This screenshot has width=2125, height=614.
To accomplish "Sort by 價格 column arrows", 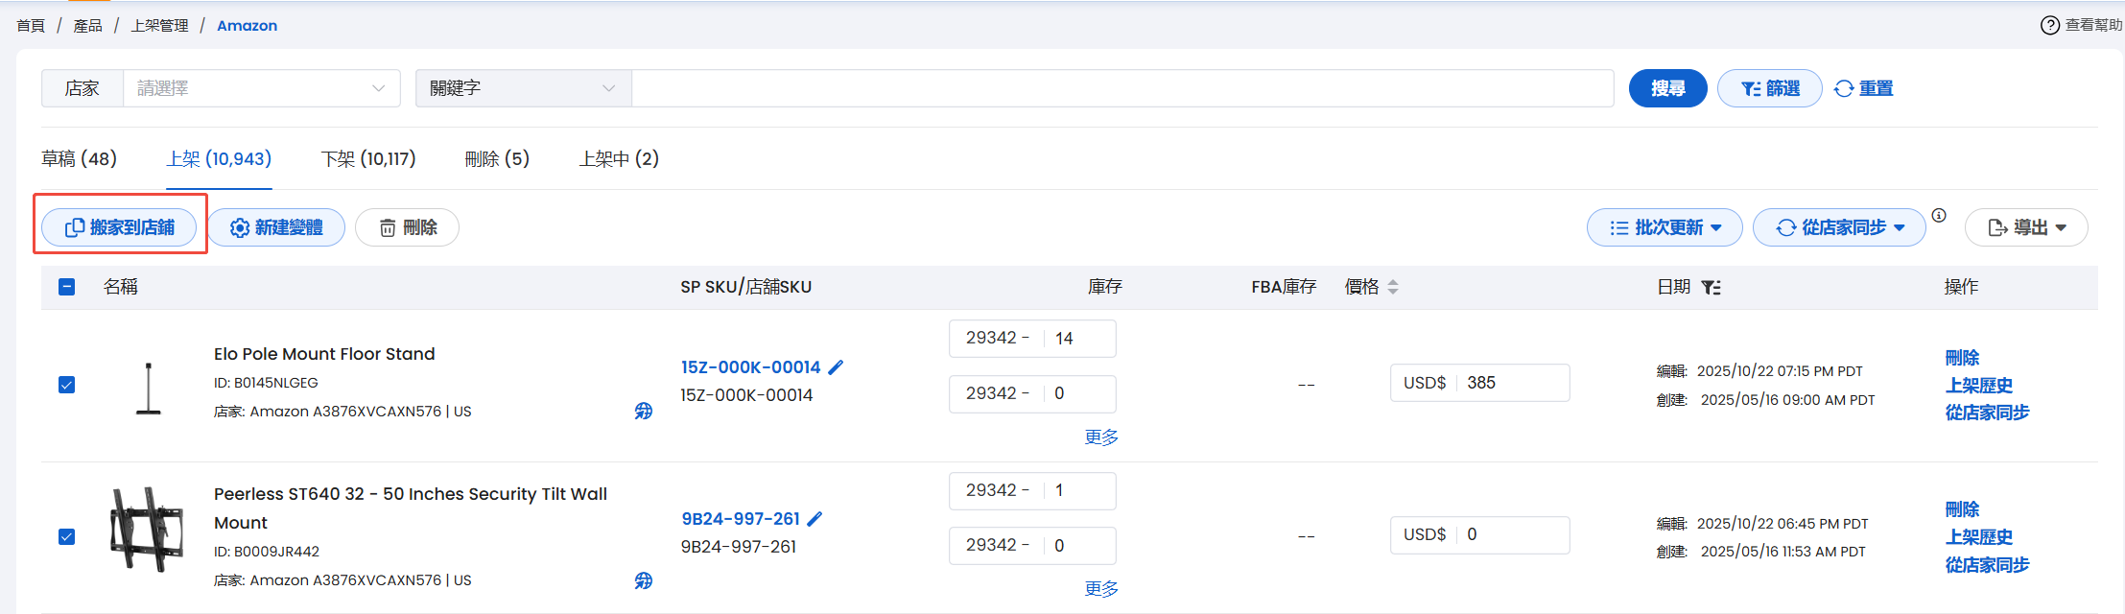I will 1393,287.
